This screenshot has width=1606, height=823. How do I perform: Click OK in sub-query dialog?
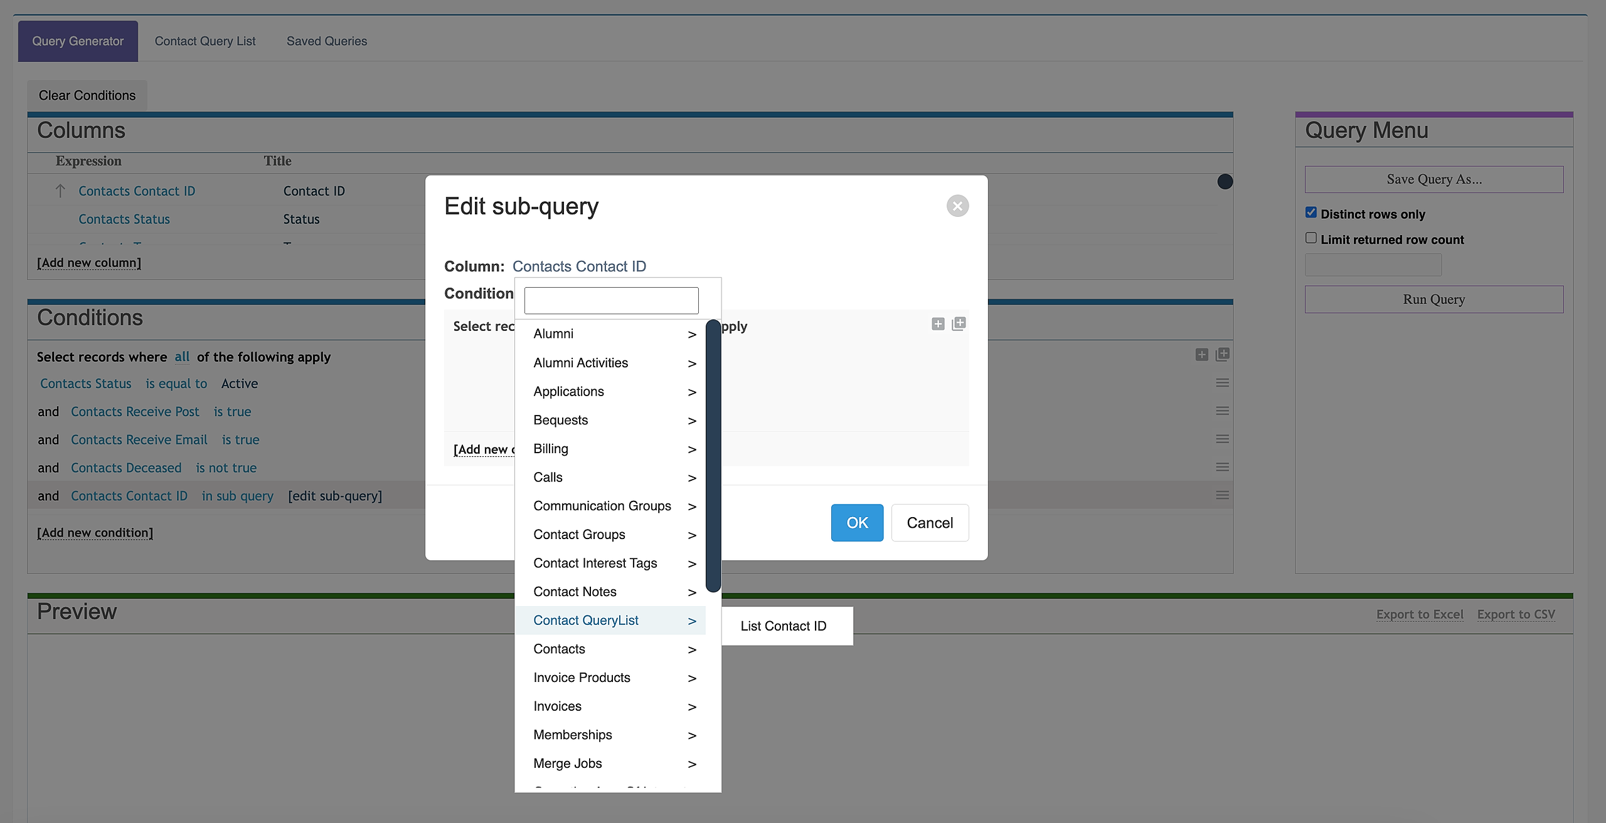pos(857,523)
